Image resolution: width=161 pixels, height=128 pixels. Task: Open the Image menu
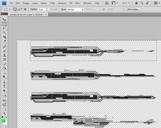point(26,3)
